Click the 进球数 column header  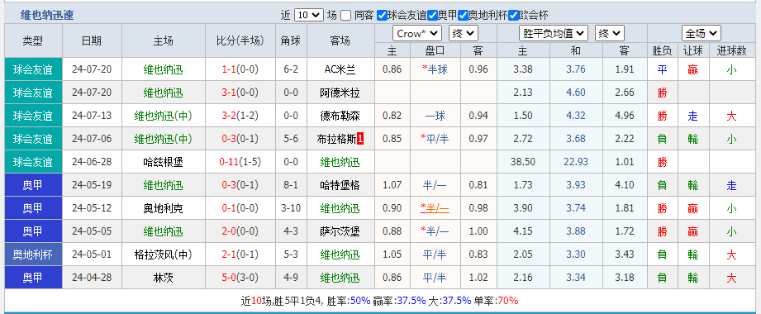[731, 50]
